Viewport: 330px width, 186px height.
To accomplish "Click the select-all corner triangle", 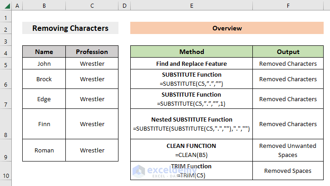I will click(x=5, y=5).
